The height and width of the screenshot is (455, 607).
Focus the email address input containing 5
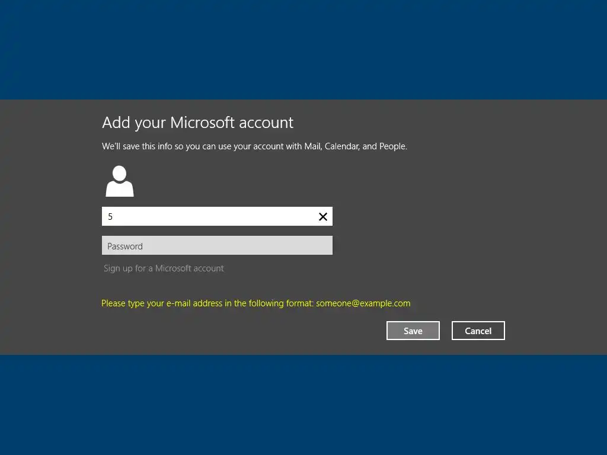point(217,216)
